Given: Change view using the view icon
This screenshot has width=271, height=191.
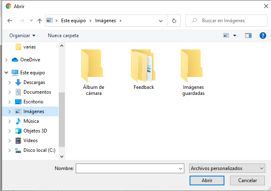Looking at the screenshot, I should (x=226, y=36).
